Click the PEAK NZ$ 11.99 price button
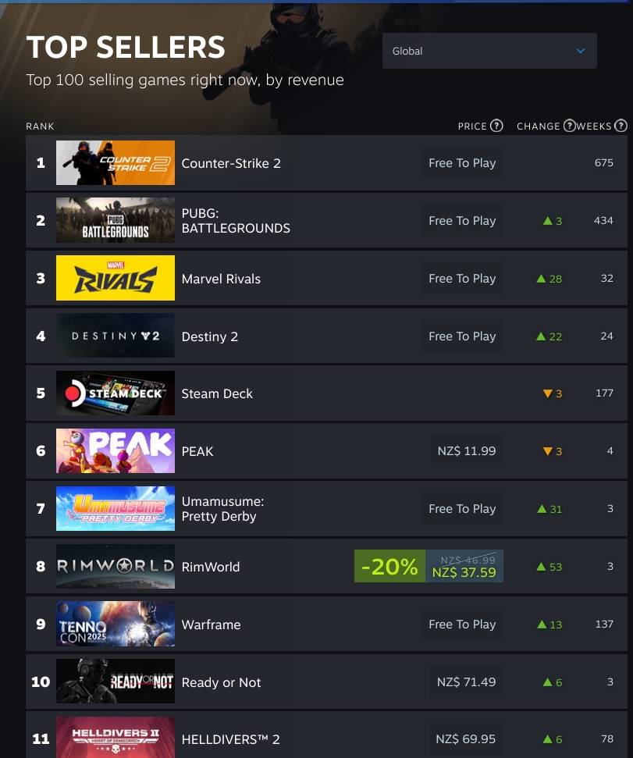The width and height of the screenshot is (633, 758). (466, 450)
